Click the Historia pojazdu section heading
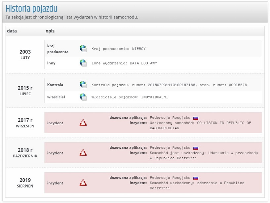 [x=31, y=8]
